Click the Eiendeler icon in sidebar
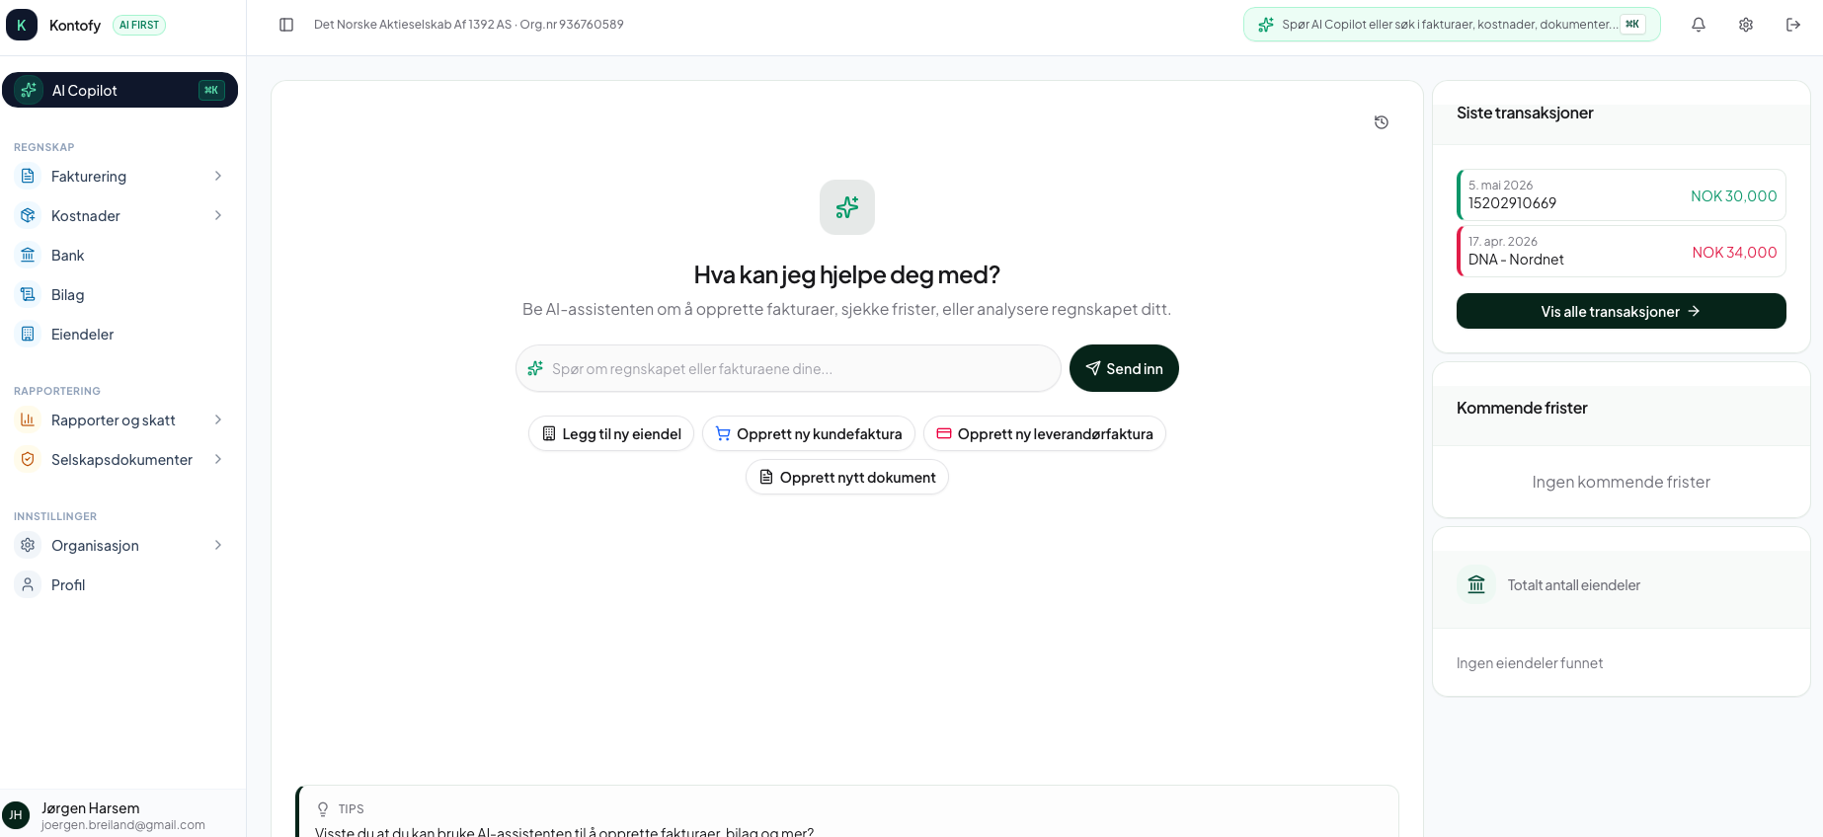The image size is (1823, 837). click(28, 334)
